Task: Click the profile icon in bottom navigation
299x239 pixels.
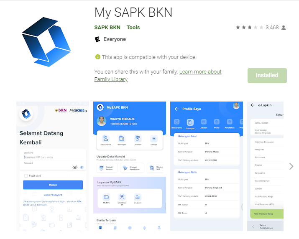Action: click(x=159, y=228)
